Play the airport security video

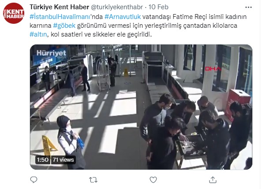click(x=141, y=107)
